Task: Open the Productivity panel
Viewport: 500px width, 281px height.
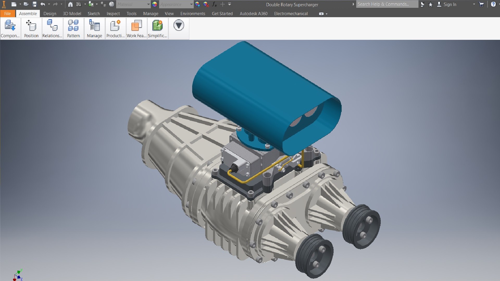Action: [x=116, y=29]
